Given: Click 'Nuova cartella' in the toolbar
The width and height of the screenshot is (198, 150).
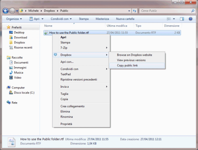Looking at the screenshot, I should click(125, 19).
